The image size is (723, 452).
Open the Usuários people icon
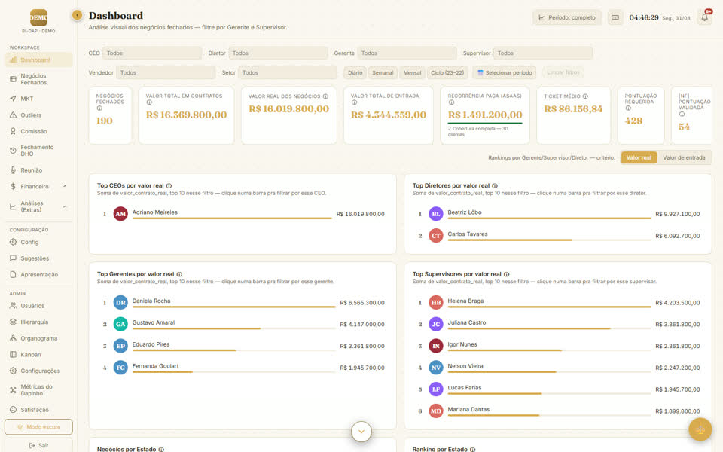[x=13, y=306]
